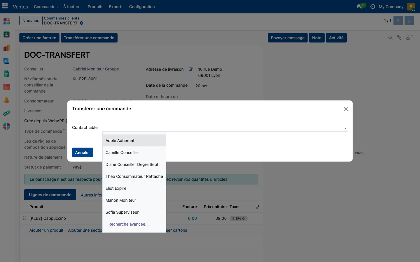Select Manon Moniteur as target contact
The height and width of the screenshot is (262, 420).
pos(134,200)
